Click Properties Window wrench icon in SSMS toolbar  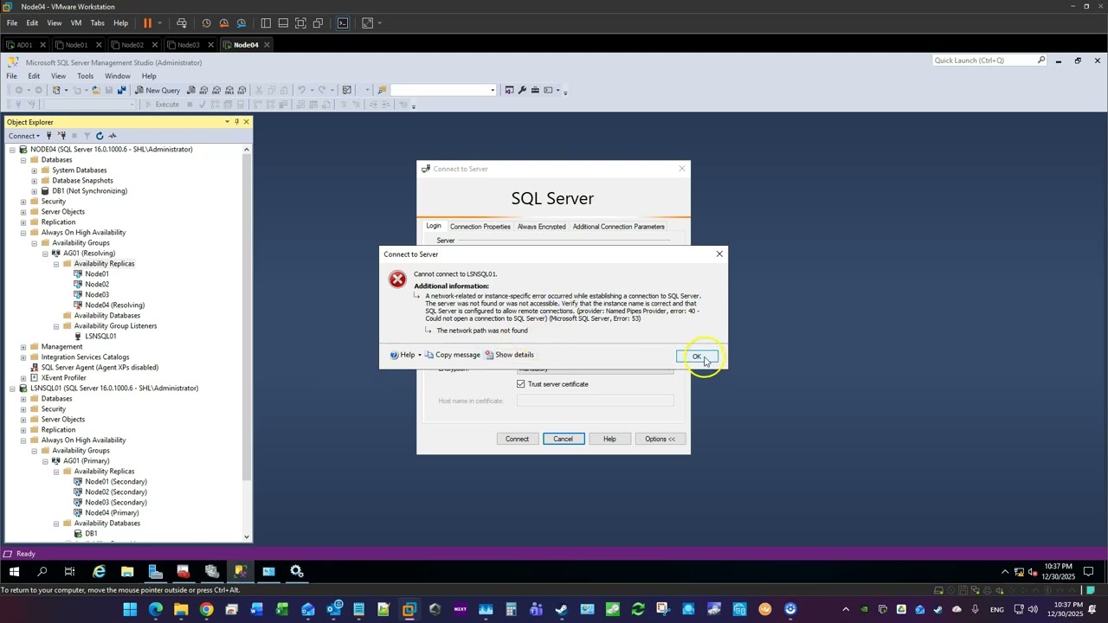tap(522, 90)
